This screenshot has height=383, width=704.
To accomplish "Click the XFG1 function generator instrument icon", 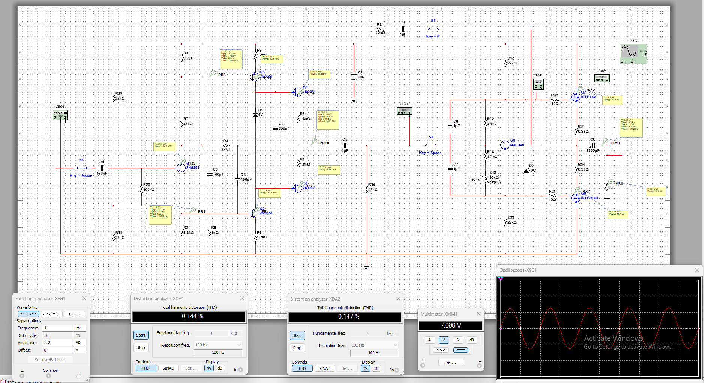I will 60,115.
